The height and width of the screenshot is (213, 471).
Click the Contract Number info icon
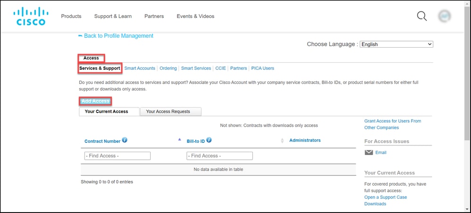pos(125,140)
